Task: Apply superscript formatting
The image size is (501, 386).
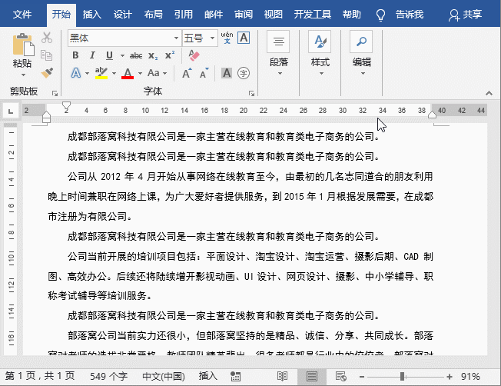Action: (170, 55)
